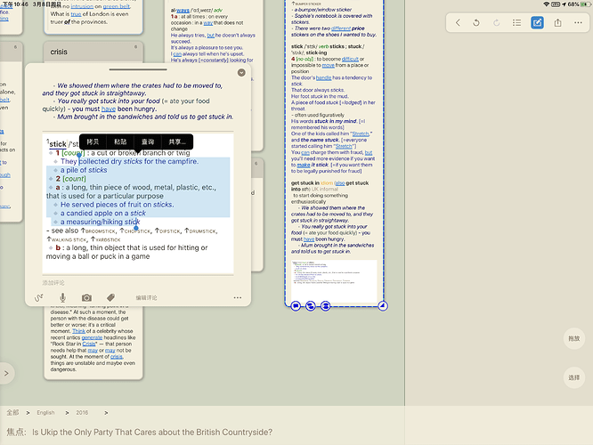Choose 共享... in the selection menu
593x445 pixels.
(177, 142)
